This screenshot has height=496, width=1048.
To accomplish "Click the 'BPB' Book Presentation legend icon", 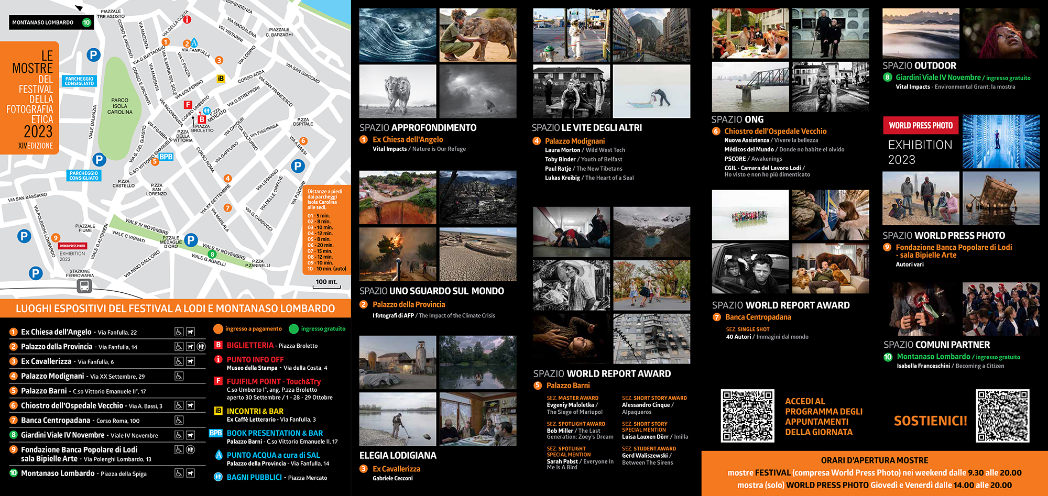I will [x=216, y=433].
